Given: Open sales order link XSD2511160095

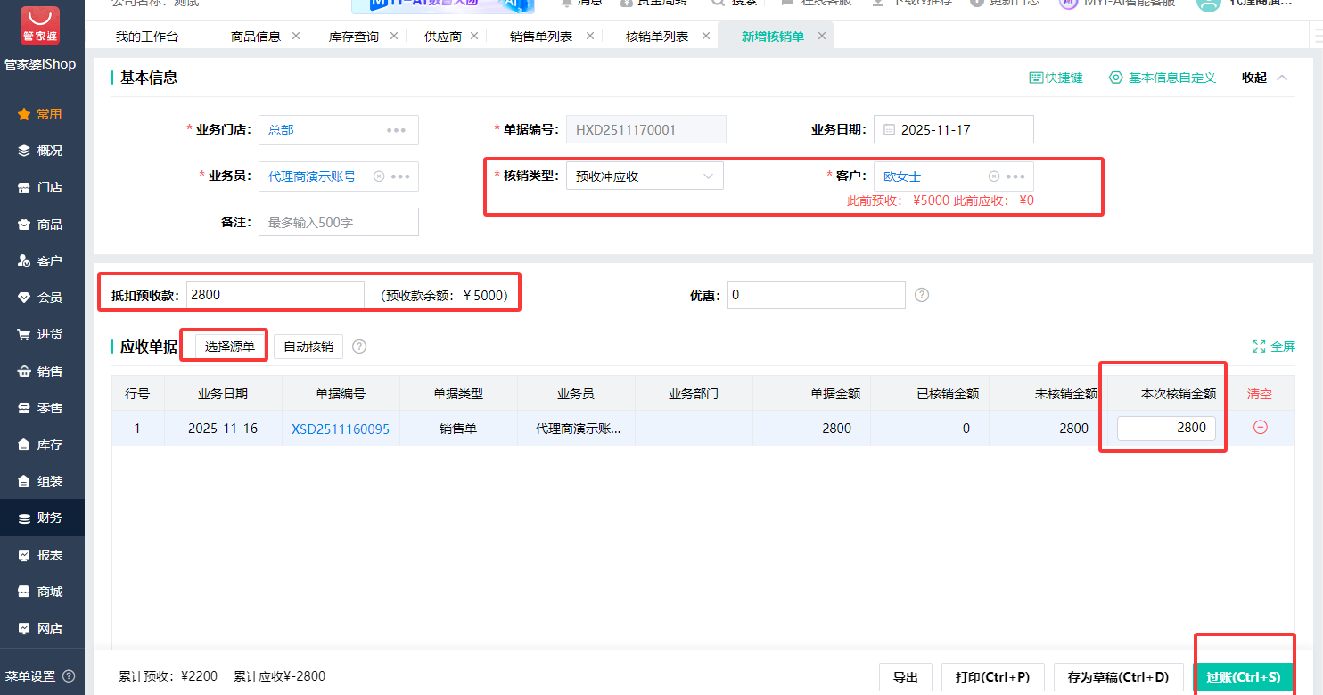Looking at the screenshot, I should pyautogui.click(x=341, y=428).
